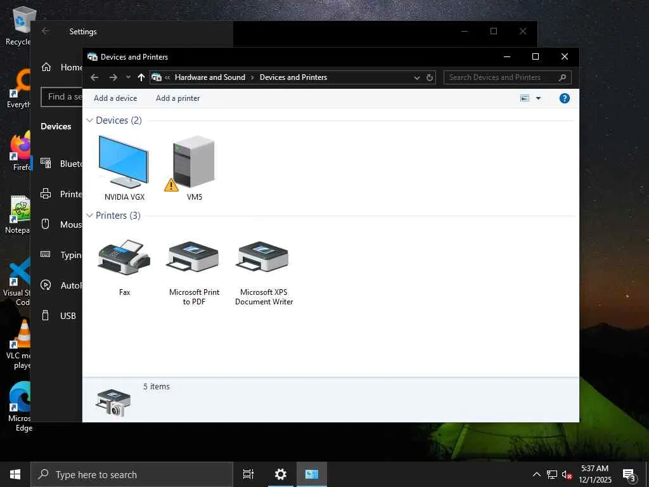Open AutoPlay section in Settings sidebar
Screen dimensions: 649x487
click(x=61, y=285)
